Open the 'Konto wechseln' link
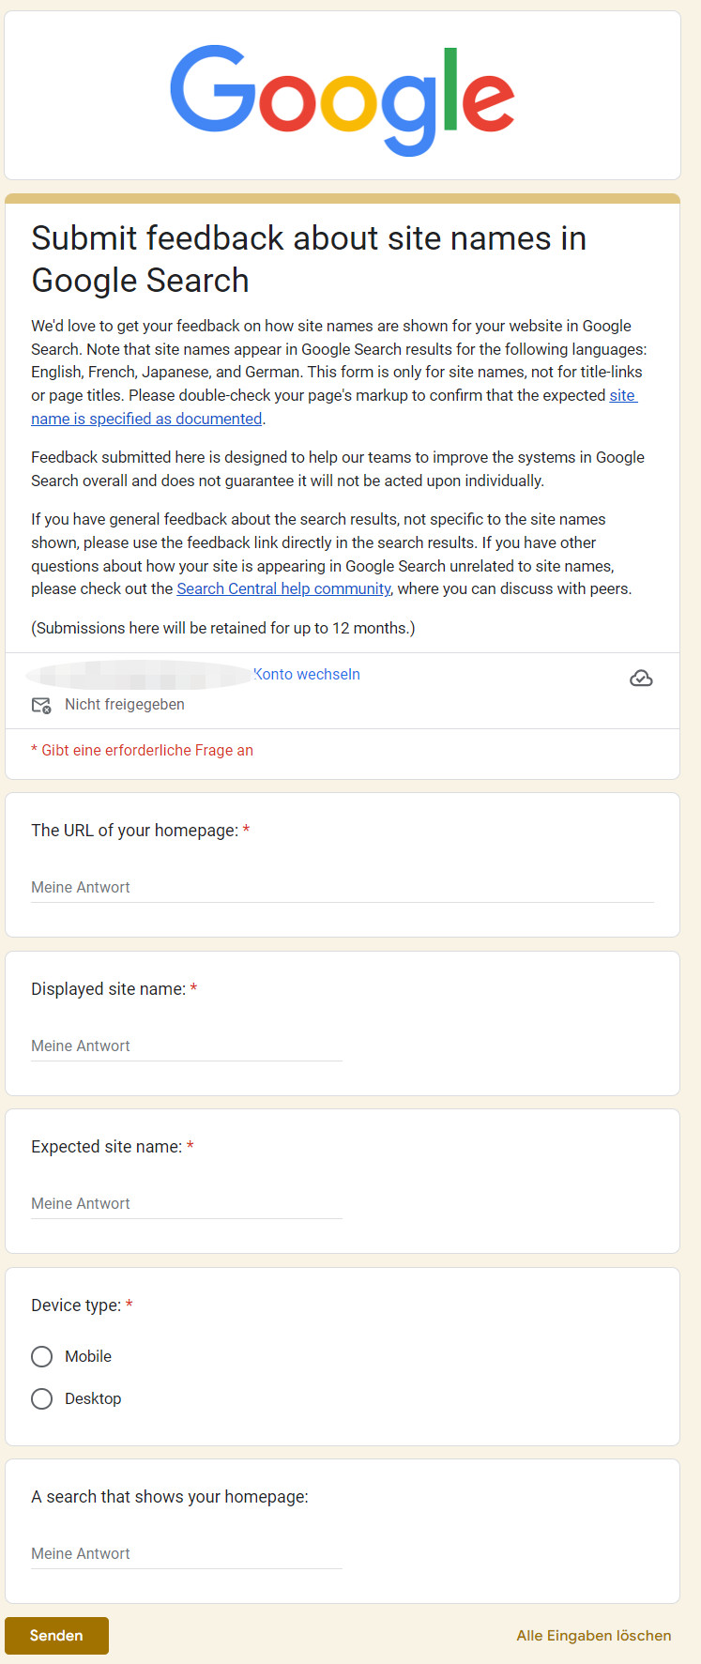Viewport: 701px width, 1664px height. point(307,674)
